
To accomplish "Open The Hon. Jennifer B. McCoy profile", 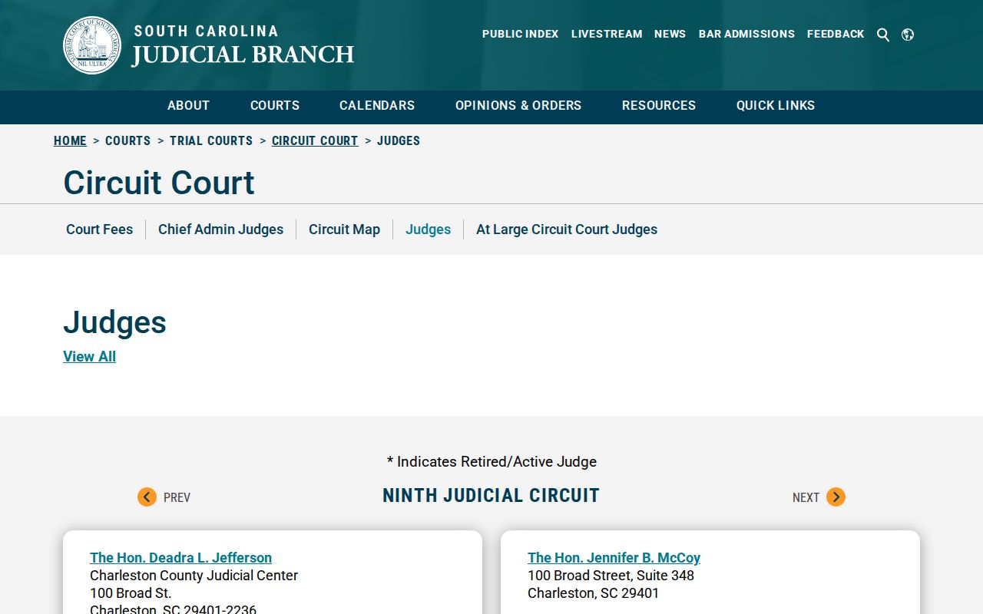I will point(614,558).
